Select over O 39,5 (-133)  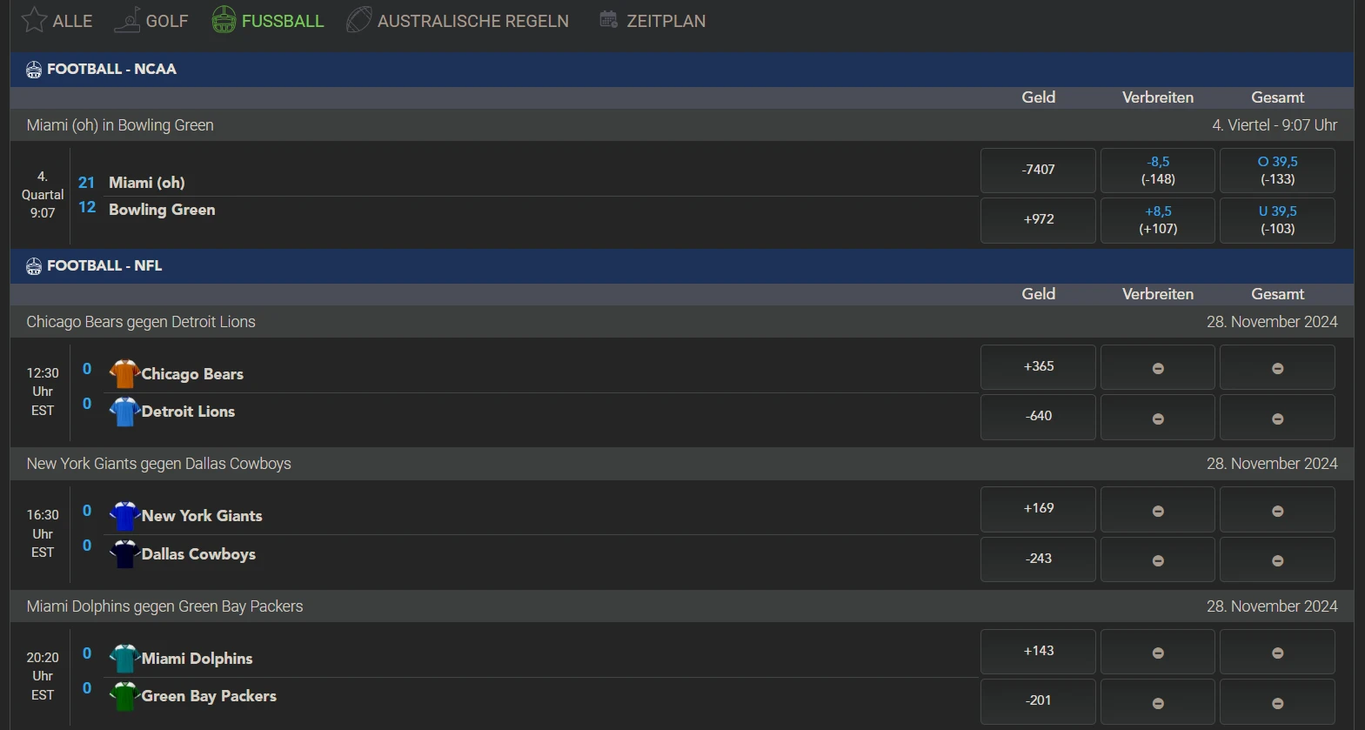coord(1277,170)
